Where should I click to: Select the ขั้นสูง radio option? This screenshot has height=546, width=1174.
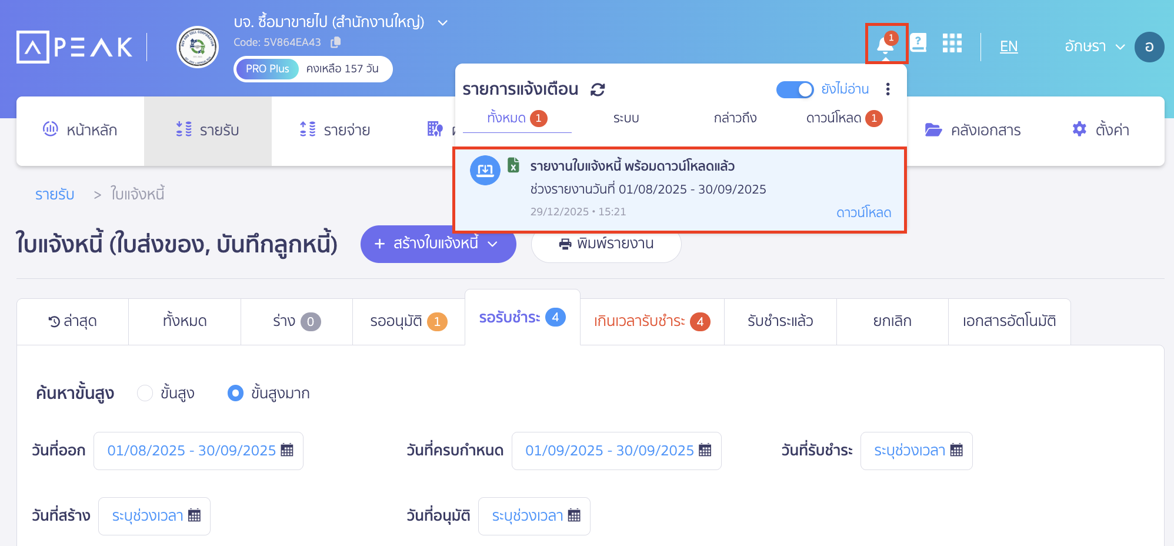(145, 393)
